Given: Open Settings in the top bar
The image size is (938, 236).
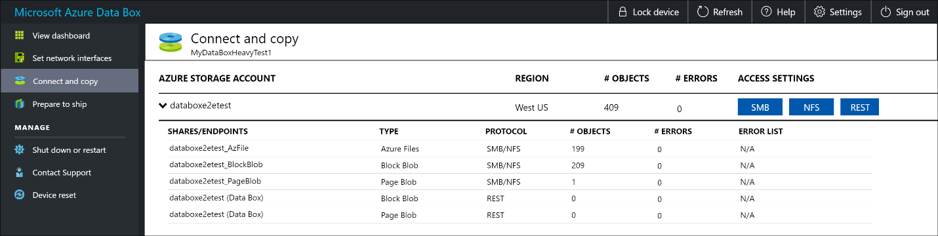Looking at the screenshot, I should click(838, 12).
